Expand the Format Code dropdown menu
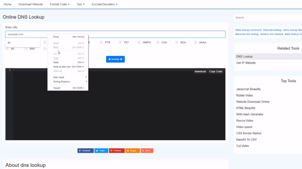 [x=59, y=4]
